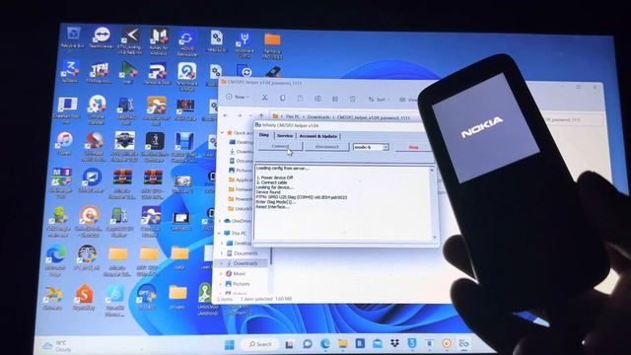Open Mail app from the taskbar
Viewport: 631px width, 355px height.
point(377,343)
